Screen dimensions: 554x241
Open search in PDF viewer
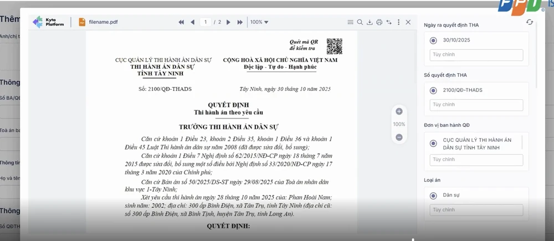360,22
